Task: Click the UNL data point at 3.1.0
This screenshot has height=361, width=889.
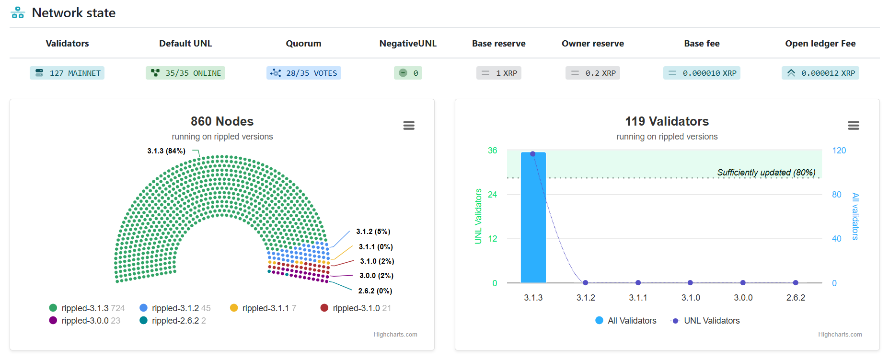Action: click(690, 283)
